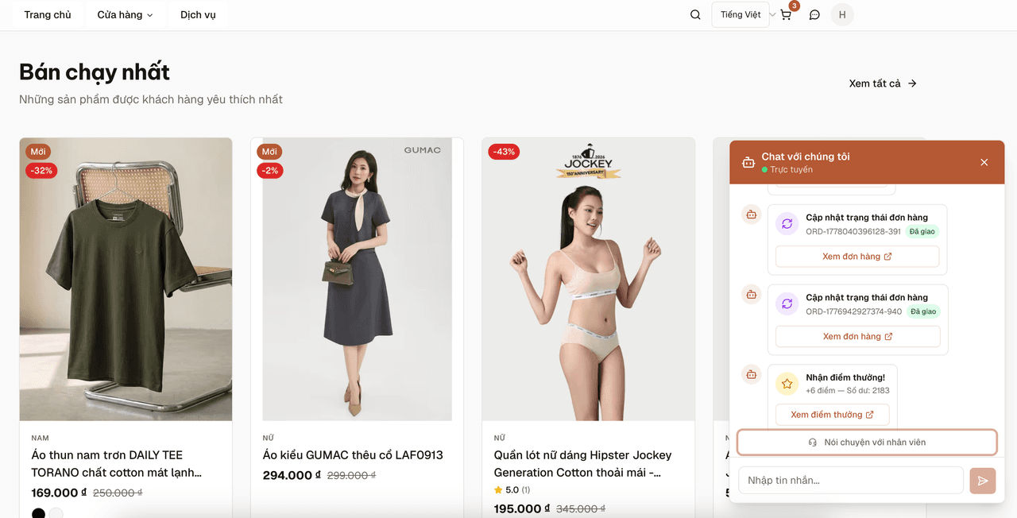1017x518 pixels.
Task: Open the TORANO t-shirt product image
Action: click(x=126, y=280)
